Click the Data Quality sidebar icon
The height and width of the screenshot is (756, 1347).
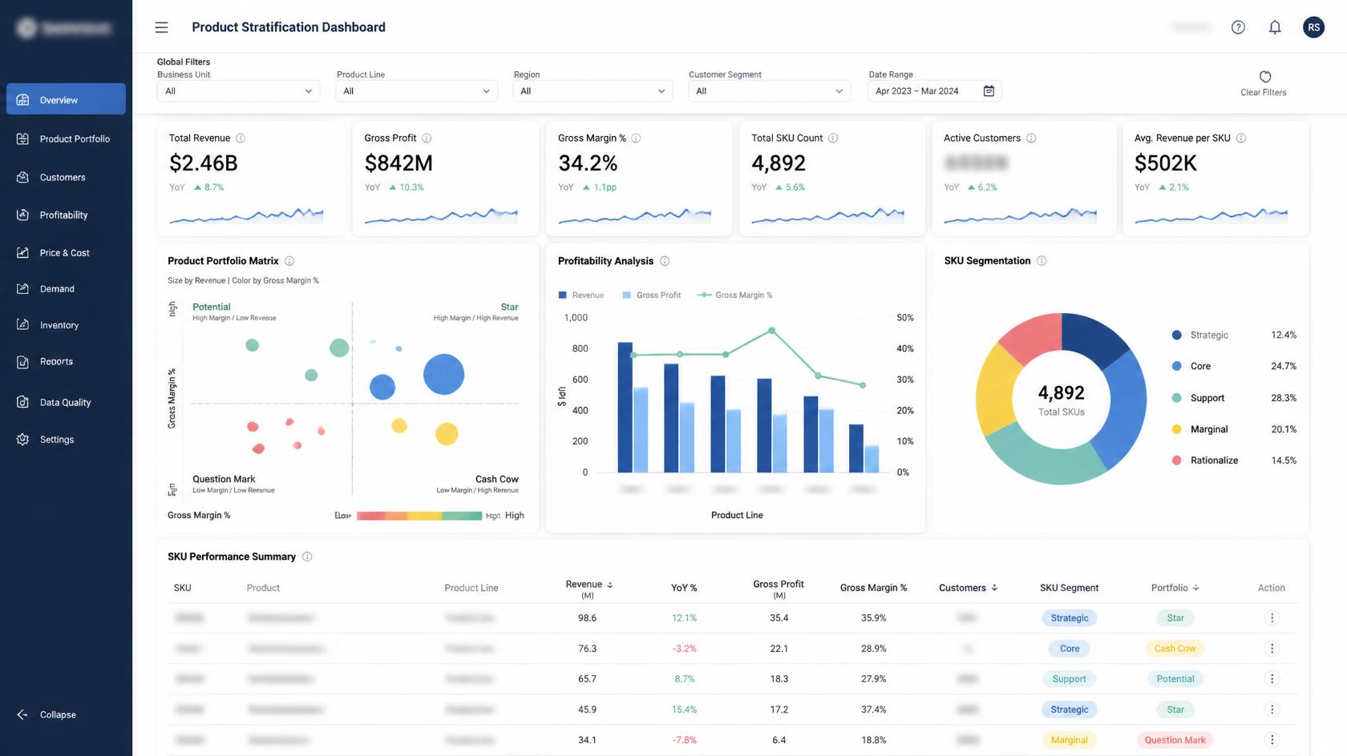[22, 402]
